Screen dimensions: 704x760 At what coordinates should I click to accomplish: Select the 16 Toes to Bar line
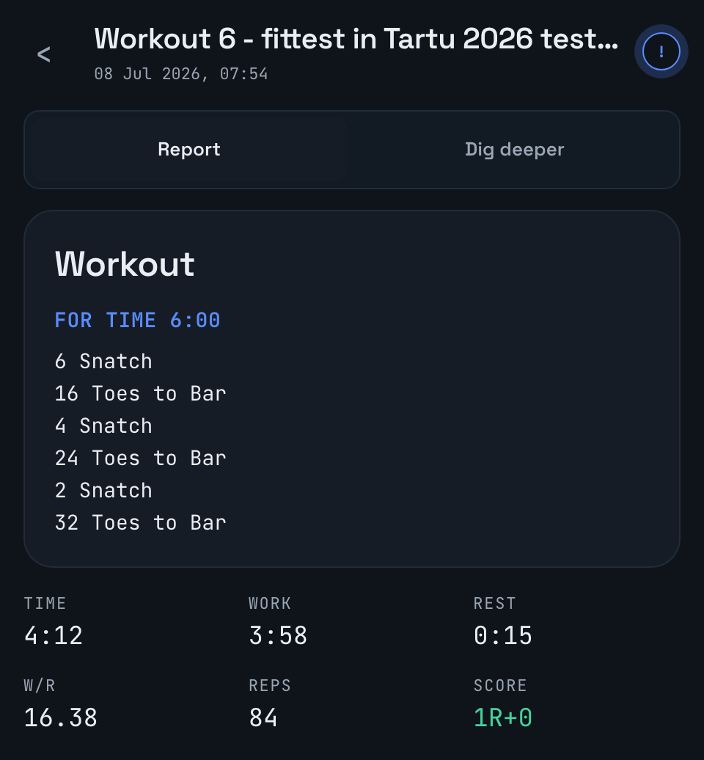coord(141,393)
